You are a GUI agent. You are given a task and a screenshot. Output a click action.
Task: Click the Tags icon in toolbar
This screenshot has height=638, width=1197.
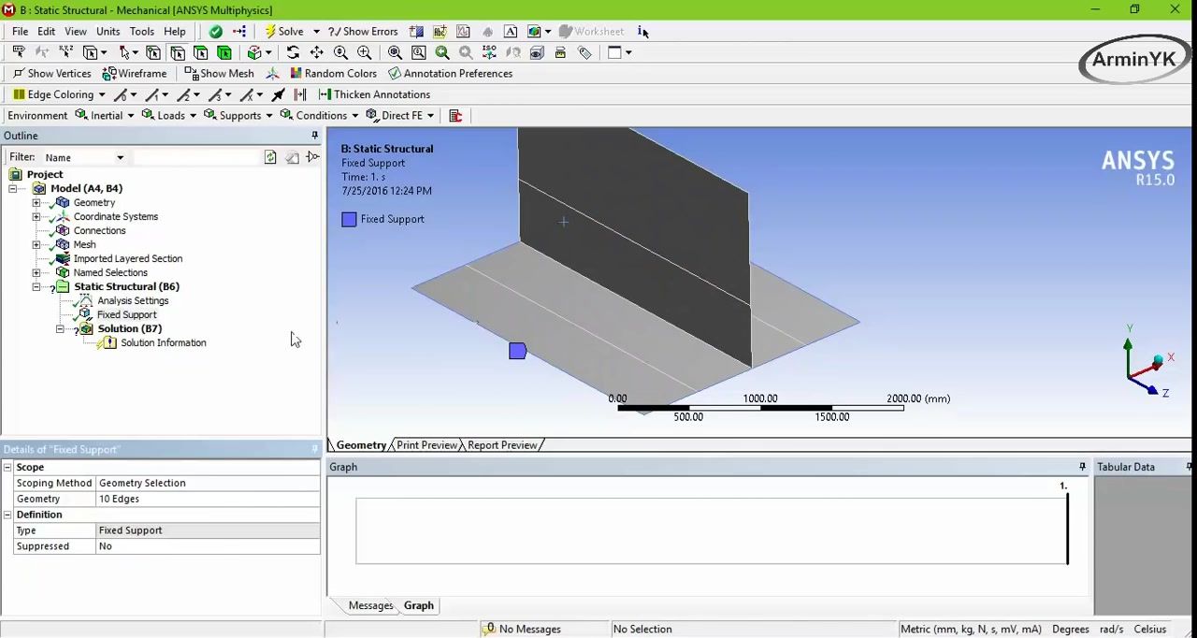pos(584,52)
